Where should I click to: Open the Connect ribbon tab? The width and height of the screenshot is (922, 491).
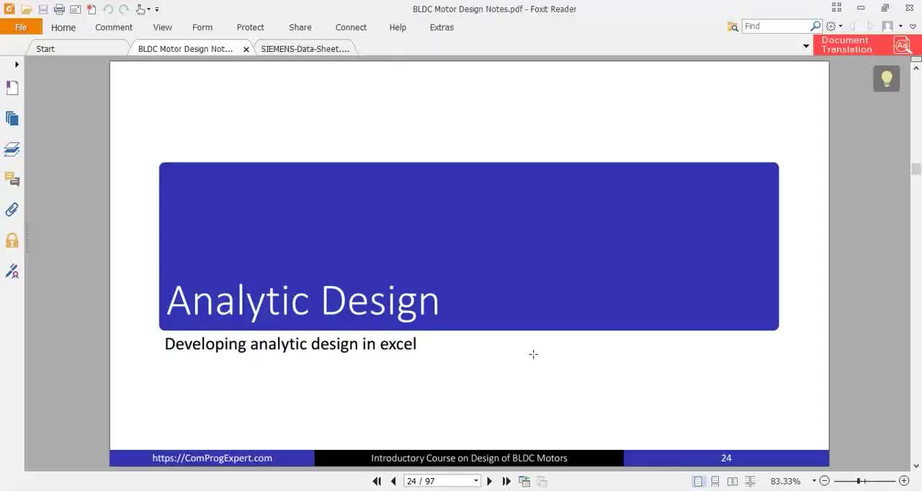(351, 27)
